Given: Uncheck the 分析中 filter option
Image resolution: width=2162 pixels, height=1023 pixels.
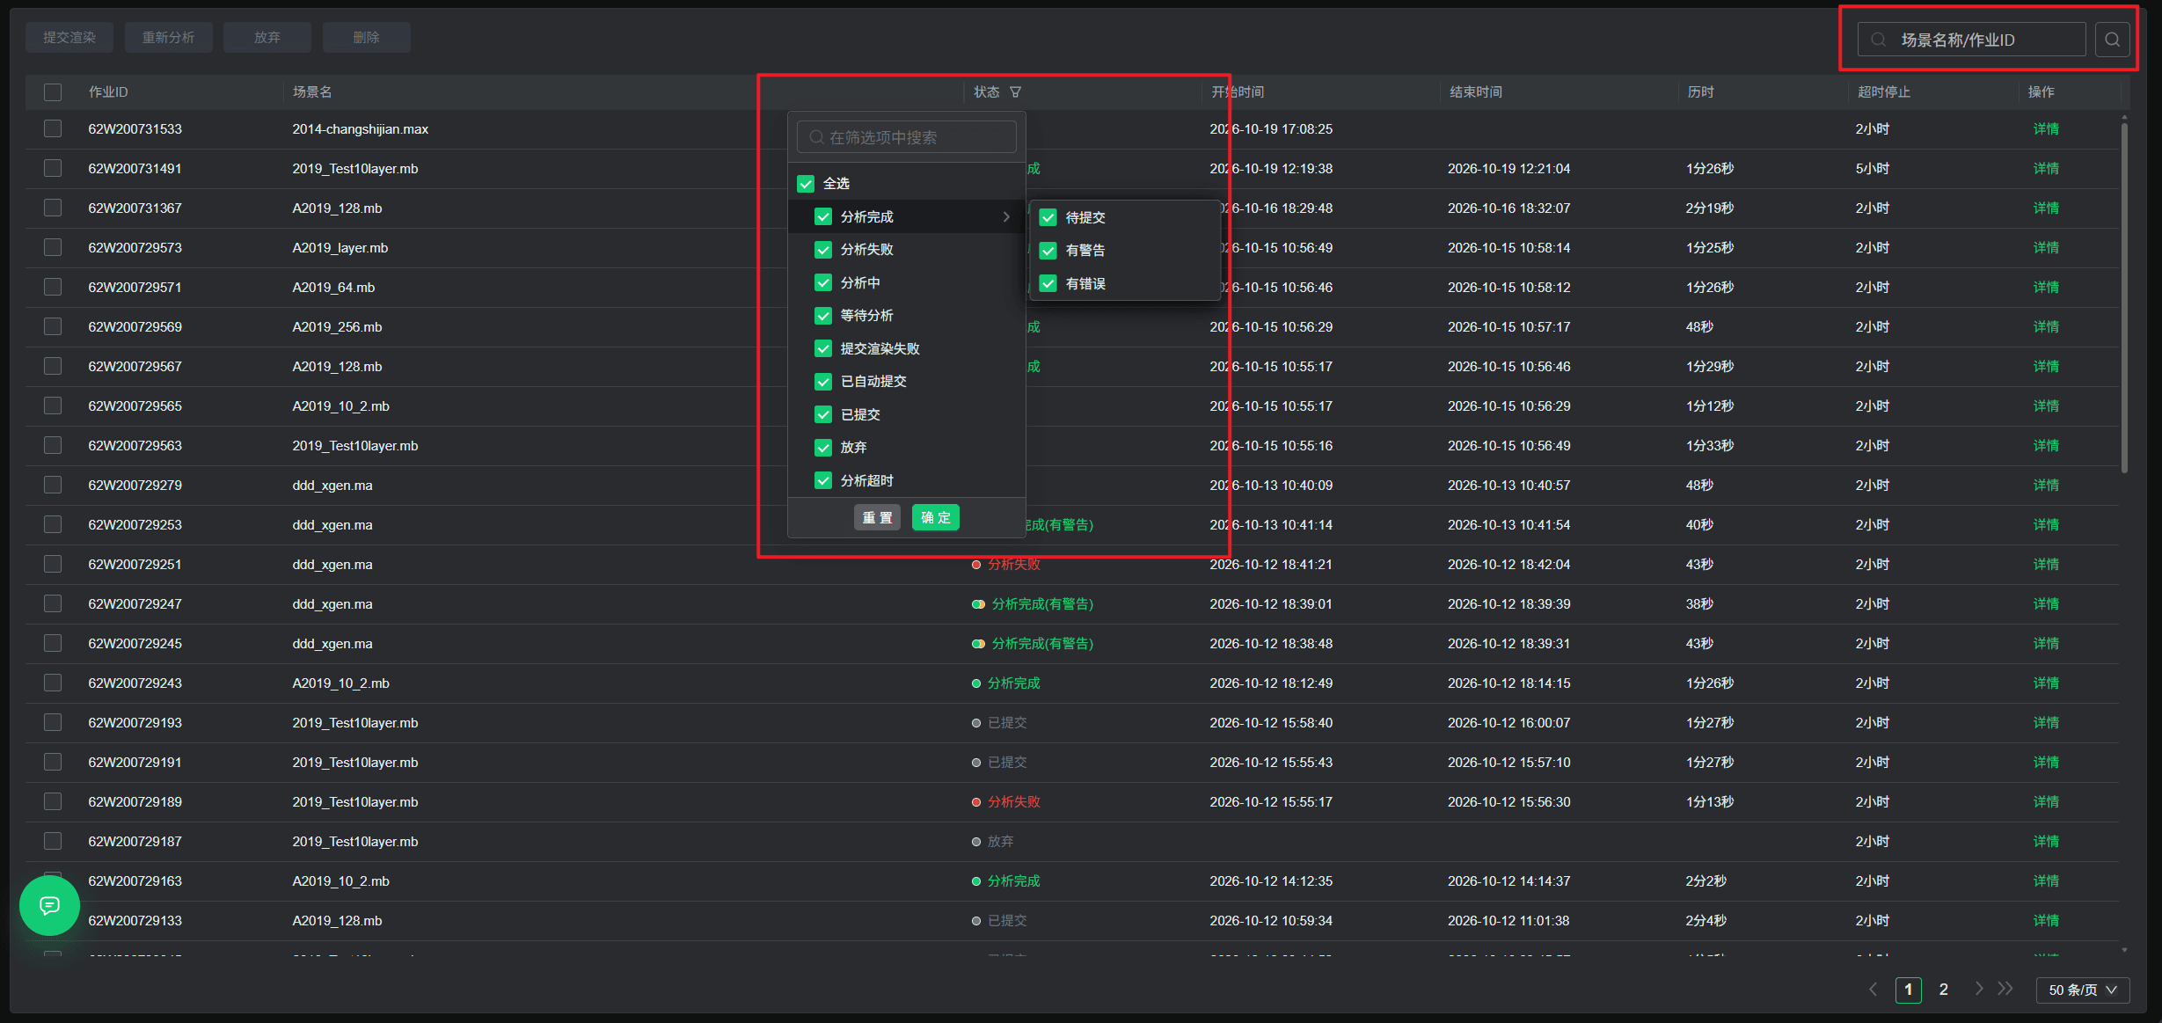Looking at the screenshot, I should [x=823, y=282].
